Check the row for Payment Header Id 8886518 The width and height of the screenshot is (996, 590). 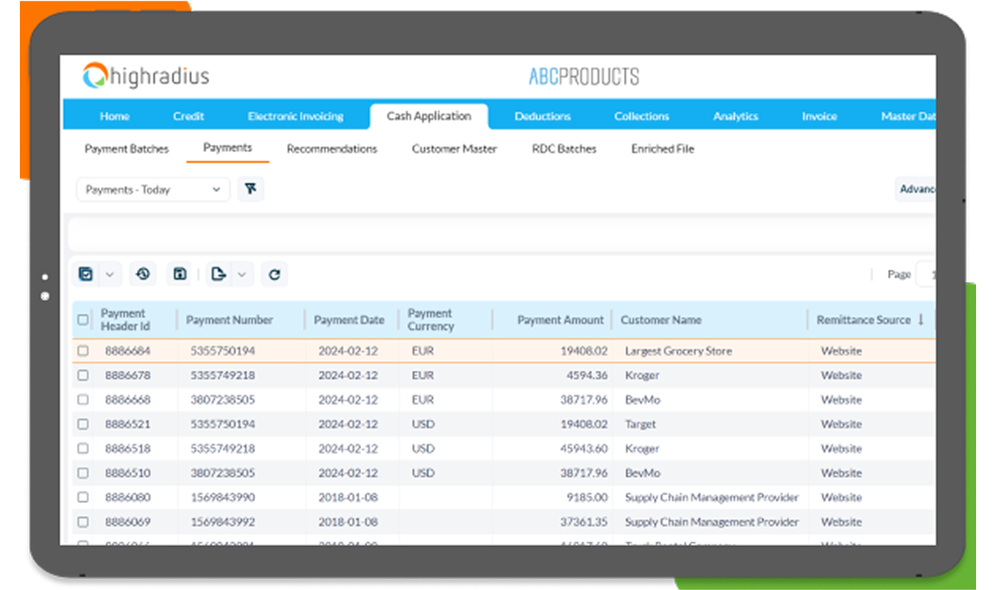click(x=83, y=449)
